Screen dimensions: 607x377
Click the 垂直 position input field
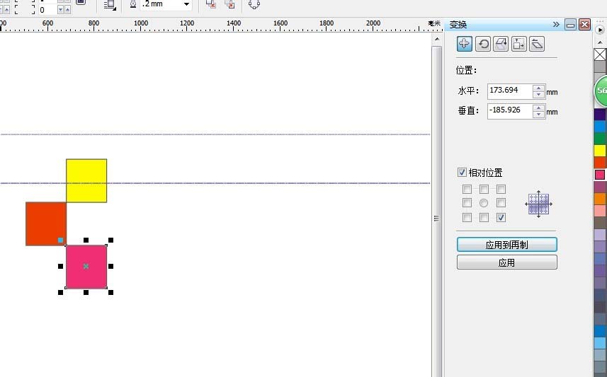point(510,111)
